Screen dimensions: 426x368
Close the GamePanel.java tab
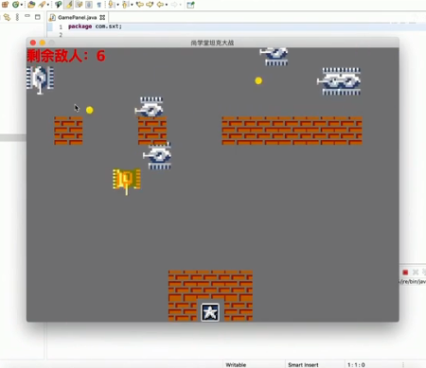pos(102,17)
